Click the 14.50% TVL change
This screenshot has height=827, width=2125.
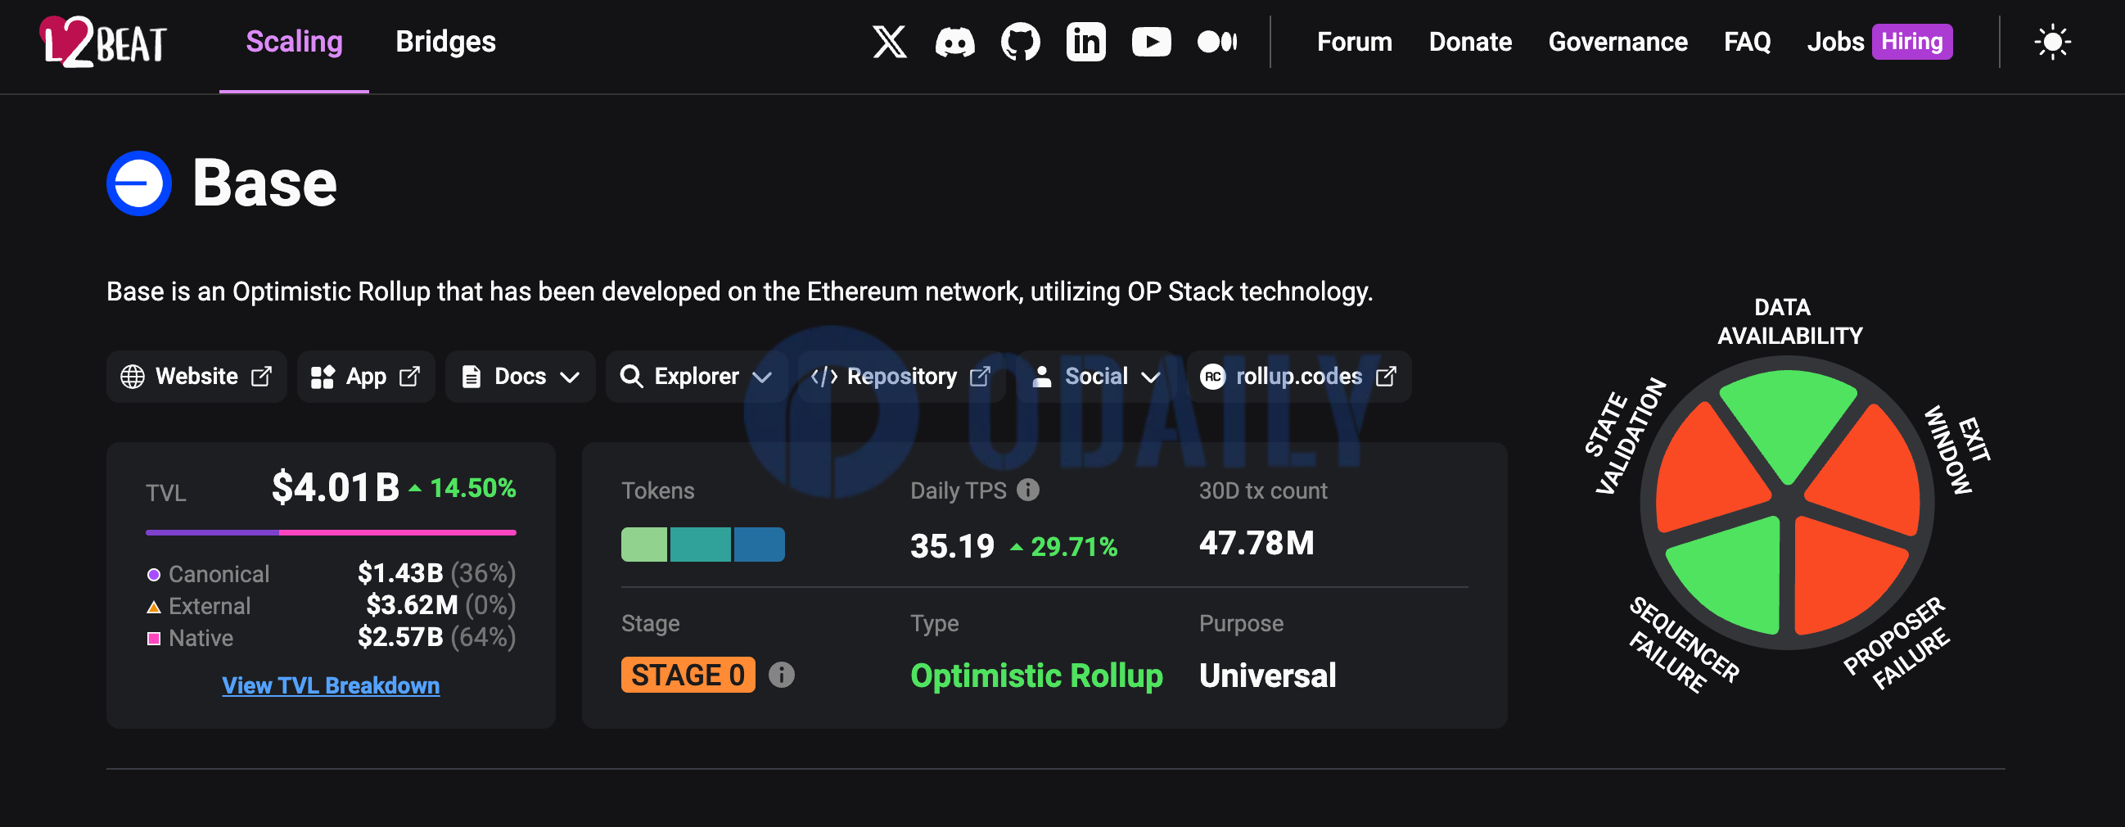pos(462,489)
